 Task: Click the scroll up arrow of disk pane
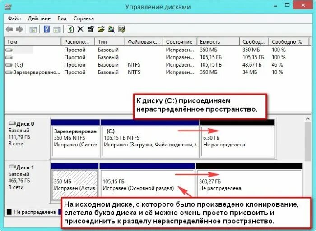[307, 119]
